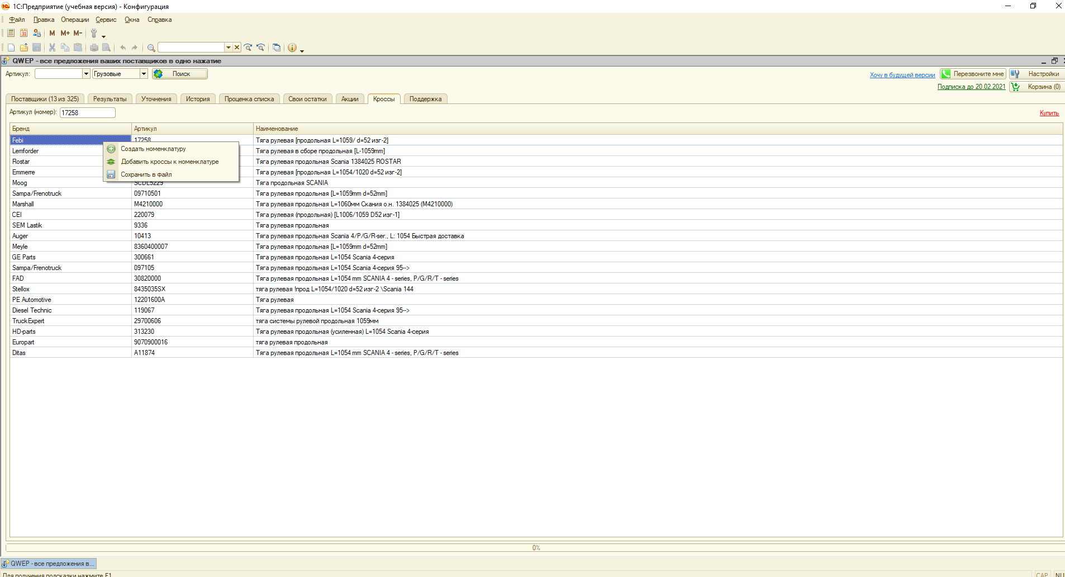Click the printer icon
Screen dimensions: 1065x577
[94, 48]
